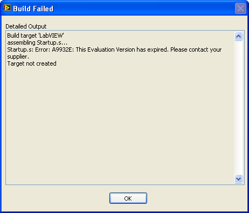Click the Build Failed title bar text

coord(33,9)
